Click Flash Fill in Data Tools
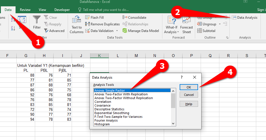 tap(94, 18)
